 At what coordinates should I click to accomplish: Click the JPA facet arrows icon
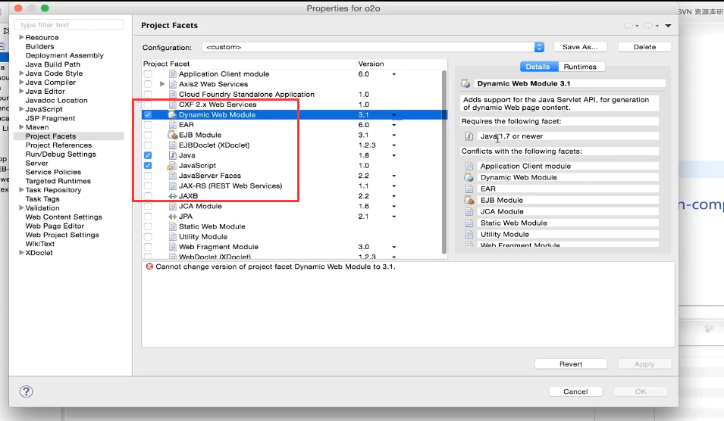173,217
